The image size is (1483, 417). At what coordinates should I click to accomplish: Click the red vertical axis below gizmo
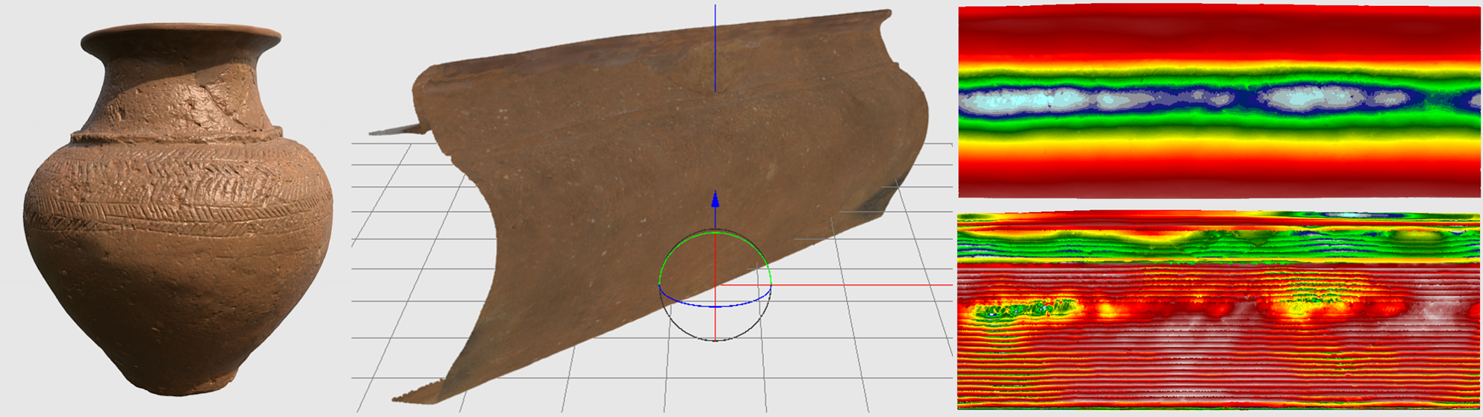point(715,322)
